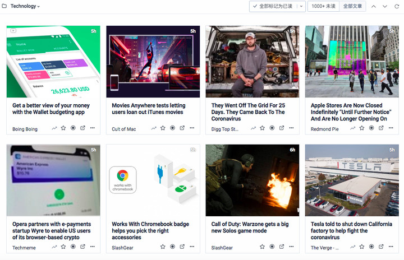Switch to the all articles tab
Screen dimensions: 404x260
(352, 6)
